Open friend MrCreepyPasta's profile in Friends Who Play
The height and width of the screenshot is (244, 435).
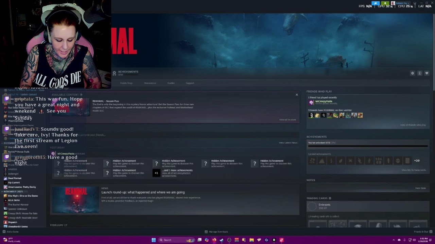pyautogui.click(x=324, y=101)
